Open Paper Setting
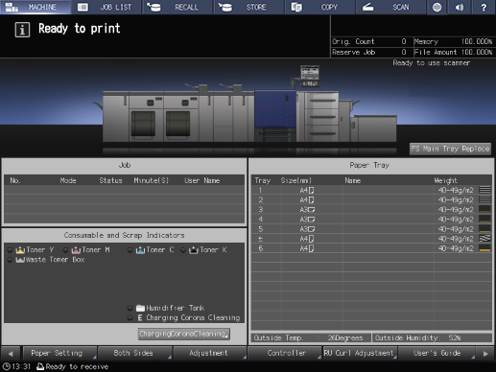Viewport: 496px width, 372px height. [x=59, y=353]
